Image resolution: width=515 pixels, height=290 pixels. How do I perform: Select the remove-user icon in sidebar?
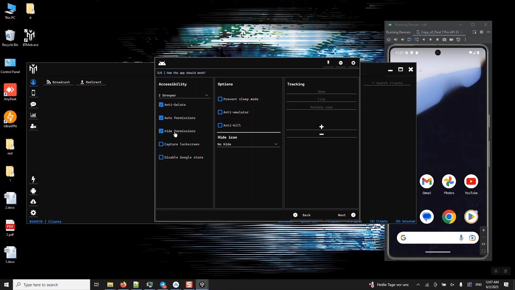[33, 126]
